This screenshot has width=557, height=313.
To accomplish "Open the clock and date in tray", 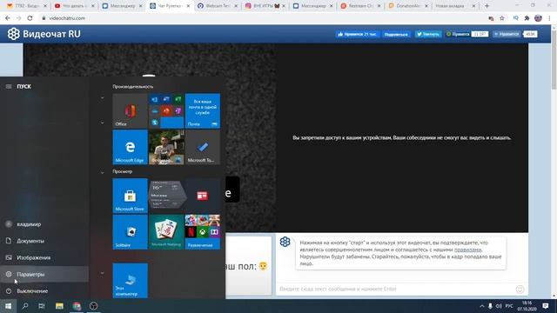I will (527, 306).
